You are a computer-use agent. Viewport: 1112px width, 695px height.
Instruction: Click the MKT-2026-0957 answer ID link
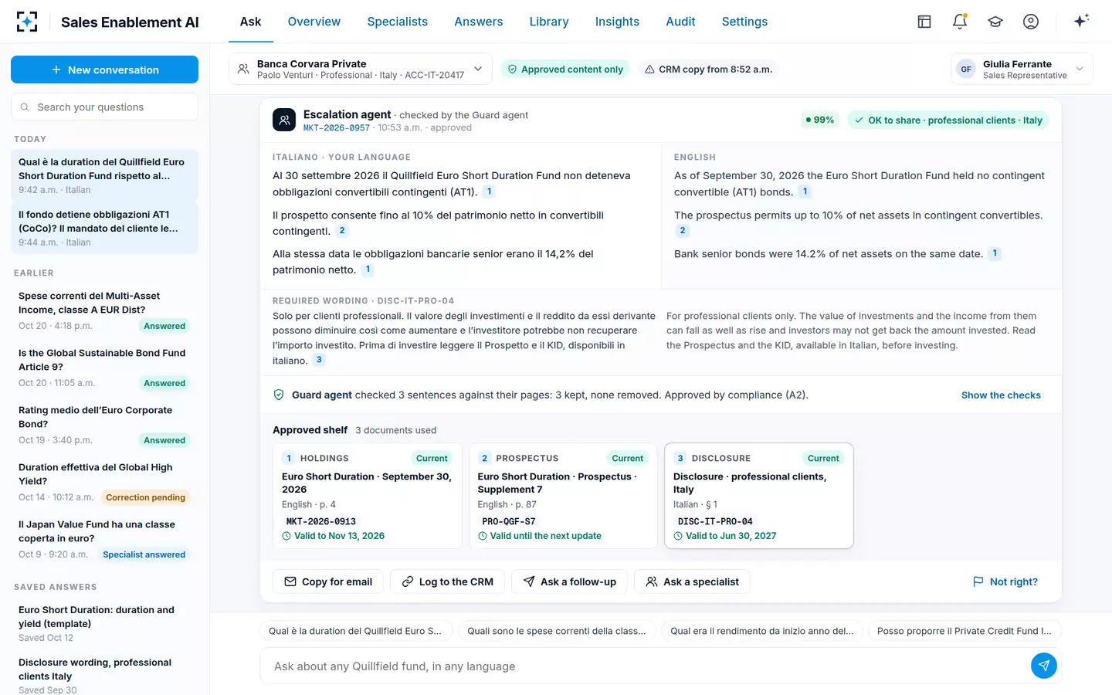point(337,128)
